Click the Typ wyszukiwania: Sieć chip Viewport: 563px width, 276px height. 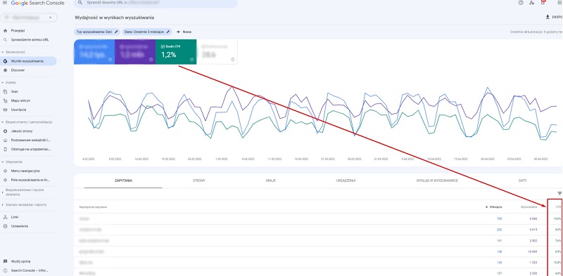pyautogui.click(x=97, y=32)
